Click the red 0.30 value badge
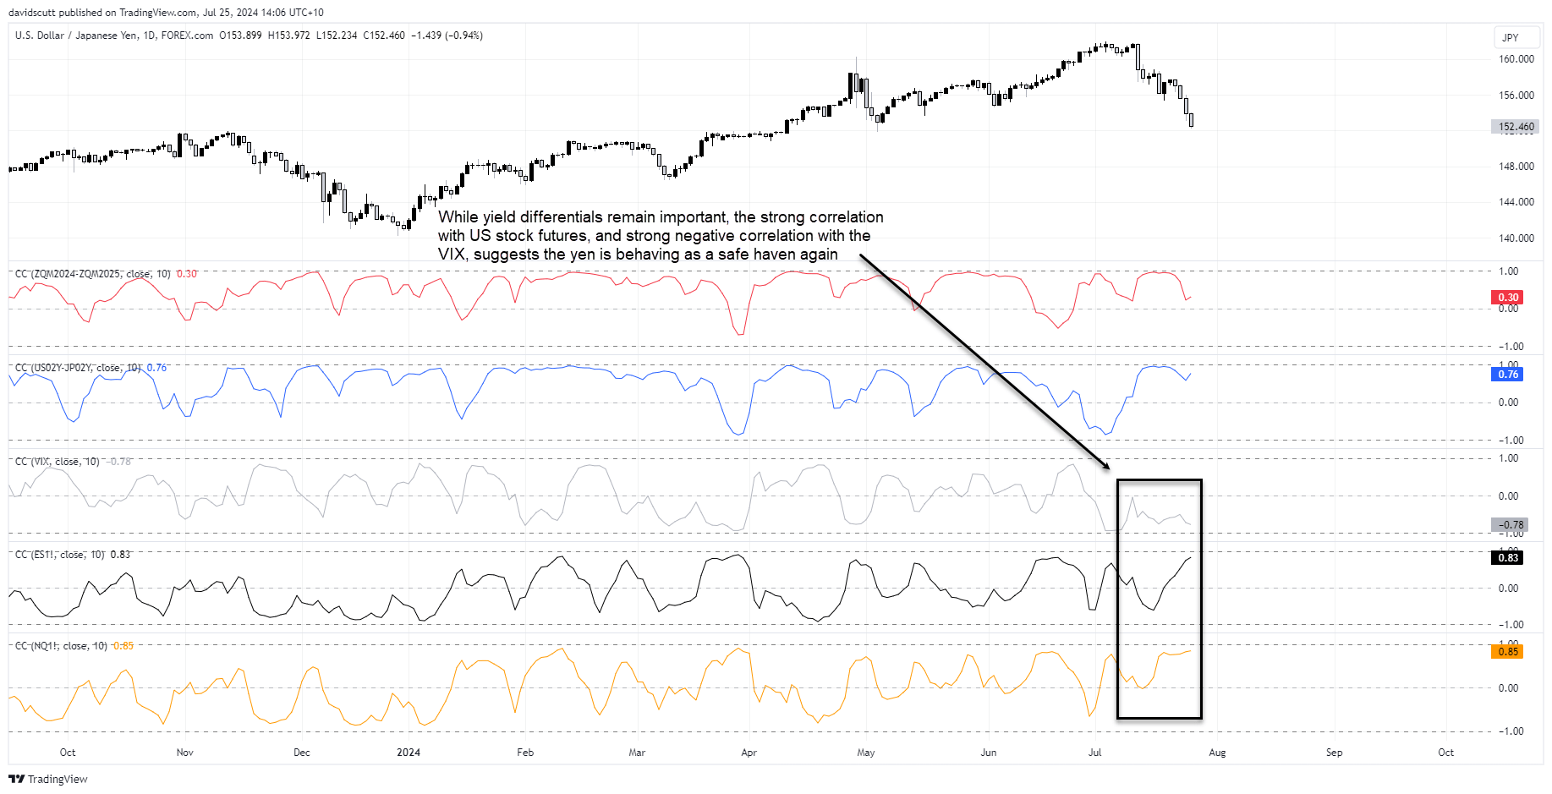The width and height of the screenshot is (1552, 794). click(1507, 298)
